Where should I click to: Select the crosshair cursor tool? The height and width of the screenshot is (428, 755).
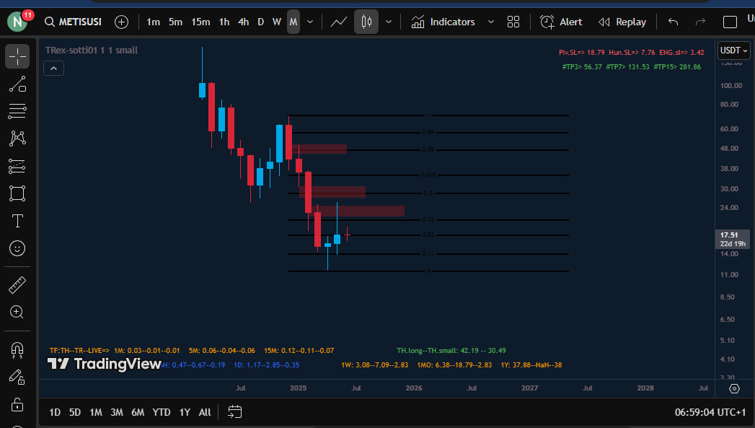[17, 56]
